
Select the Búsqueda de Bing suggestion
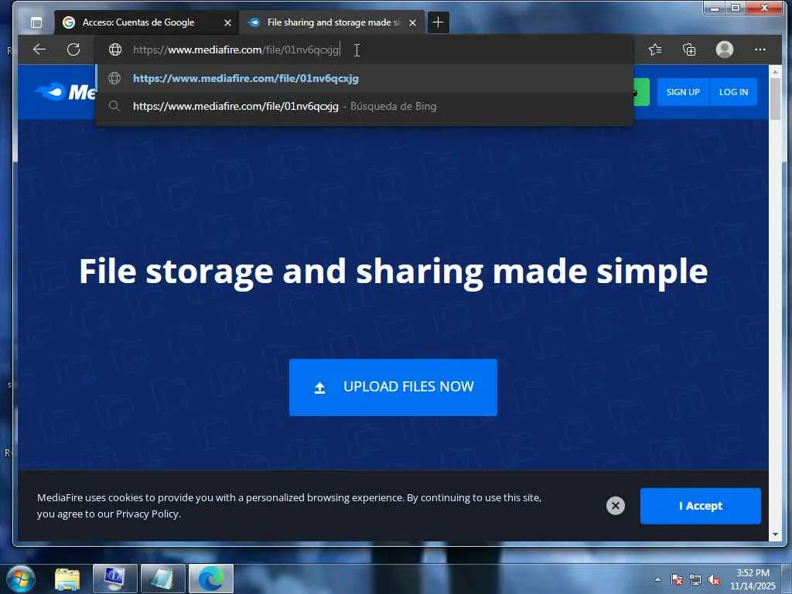click(x=365, y=106)
